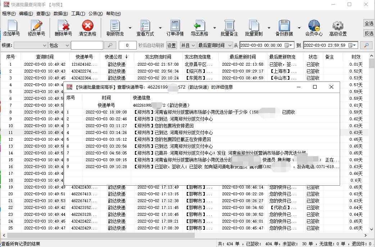Click the main window app icon in title bar
375x247 pixels.
click(x=6, y=4)
